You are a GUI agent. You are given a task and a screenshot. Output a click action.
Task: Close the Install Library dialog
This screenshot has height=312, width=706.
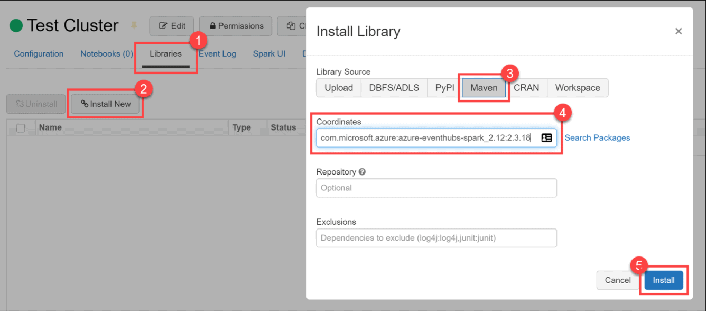pyautogui.click(x=679, y=32)
